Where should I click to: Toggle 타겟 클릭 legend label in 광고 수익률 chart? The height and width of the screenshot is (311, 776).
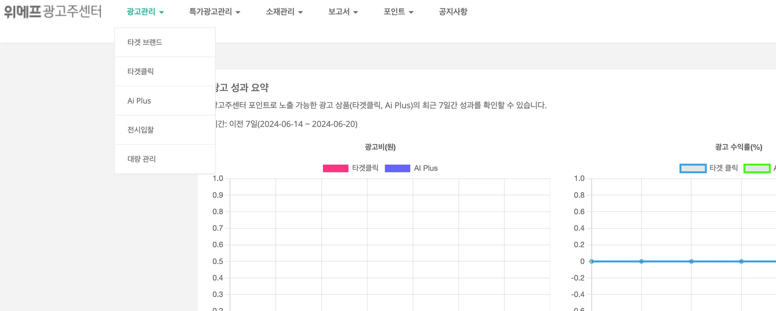723,168
